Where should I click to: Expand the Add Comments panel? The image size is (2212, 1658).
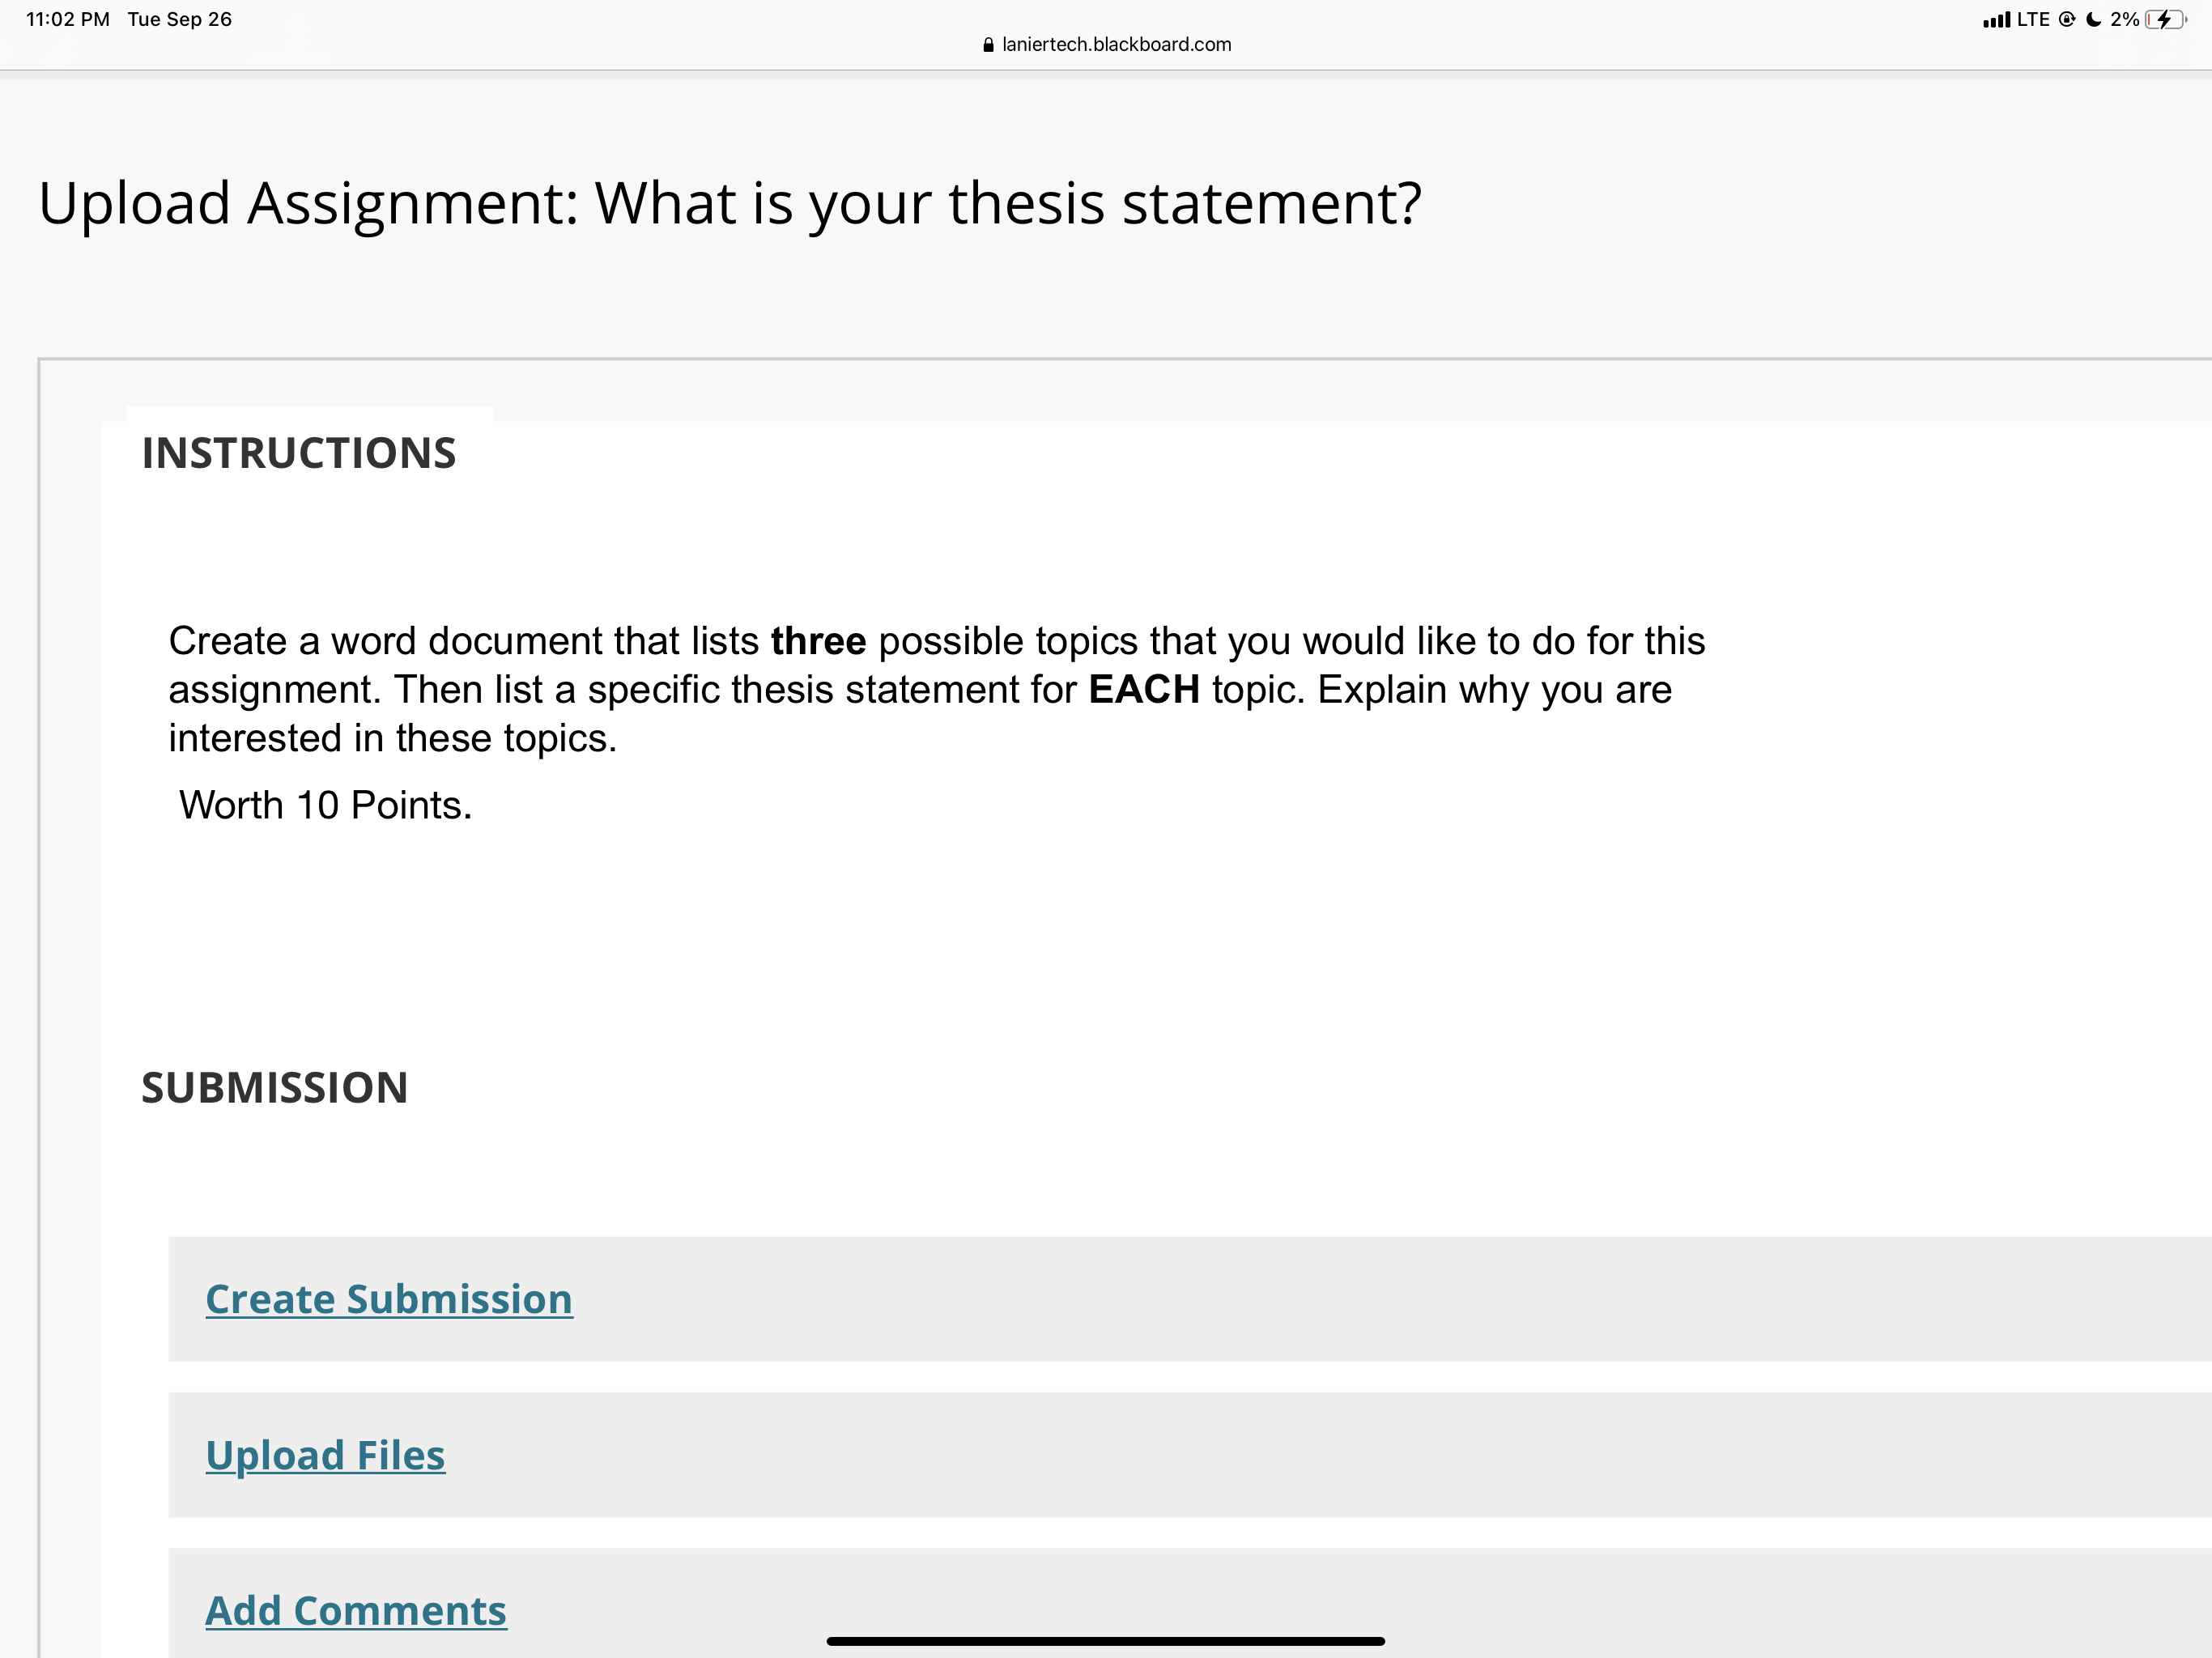pyautogui.click(x=356, y=1611)
